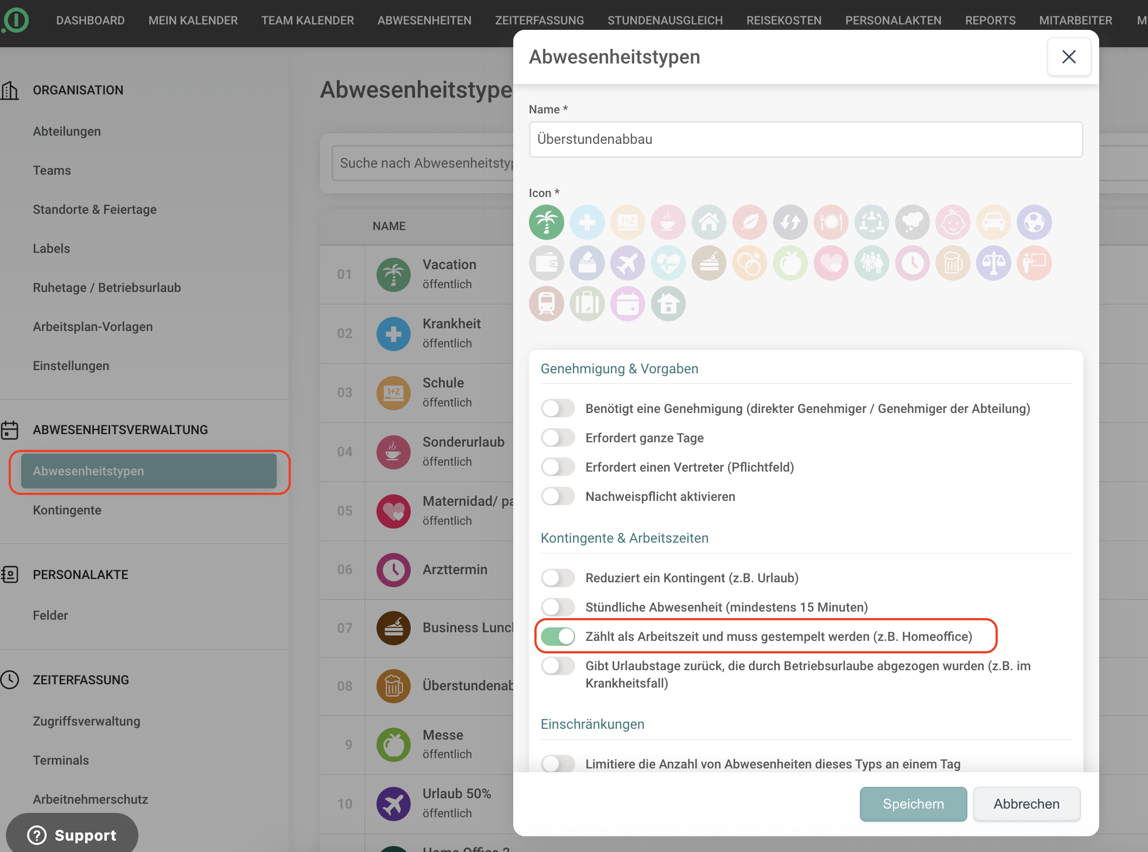Select 'Abwesenheitstypen' in the sidebar
This screenshot has height=852, width=1148.
[x=149, y=471]
